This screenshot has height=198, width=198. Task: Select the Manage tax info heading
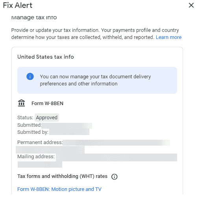34,17
